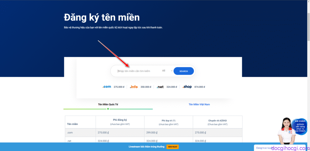Open the AZDIGI support agent chat avatar
This screenshot has height=151, width=310.
(x=286, y=130)
